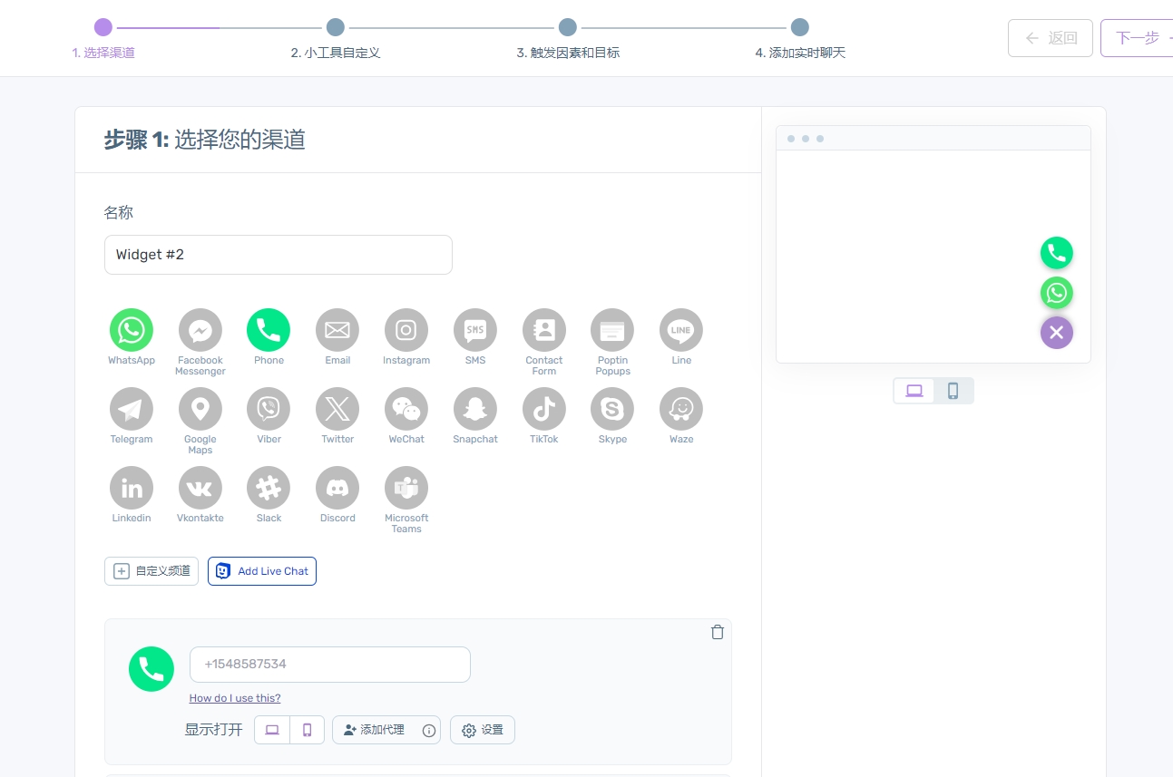The width and height of the screenshot is (1173, 777).
Task: Click the 自定义频道 button
Action: 152,571
